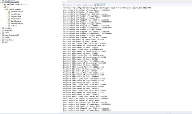The image size is (192, 114).
Task: Click the src source folder icon
Action: (5, 7)
